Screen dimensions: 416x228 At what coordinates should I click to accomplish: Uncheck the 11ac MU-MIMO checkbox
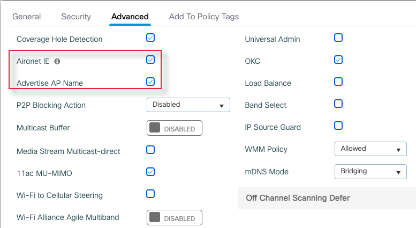(x=150, y=172)
